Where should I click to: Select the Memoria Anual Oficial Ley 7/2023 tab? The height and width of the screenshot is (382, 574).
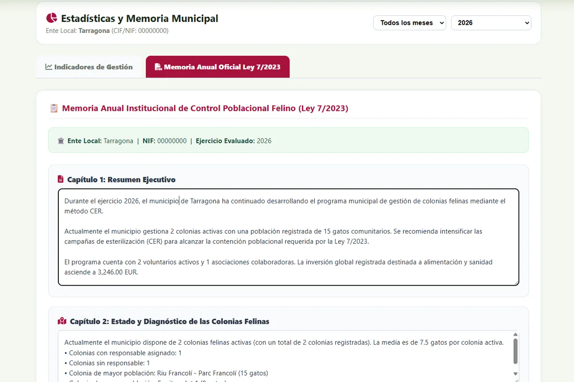(x=218, y=67)
